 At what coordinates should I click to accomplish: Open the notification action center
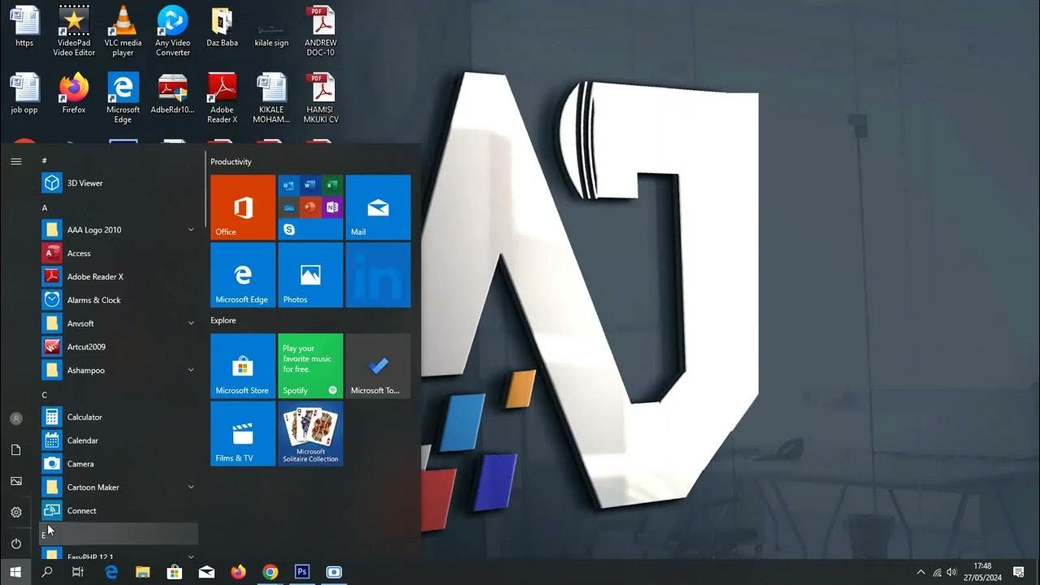coord(1018,572)
